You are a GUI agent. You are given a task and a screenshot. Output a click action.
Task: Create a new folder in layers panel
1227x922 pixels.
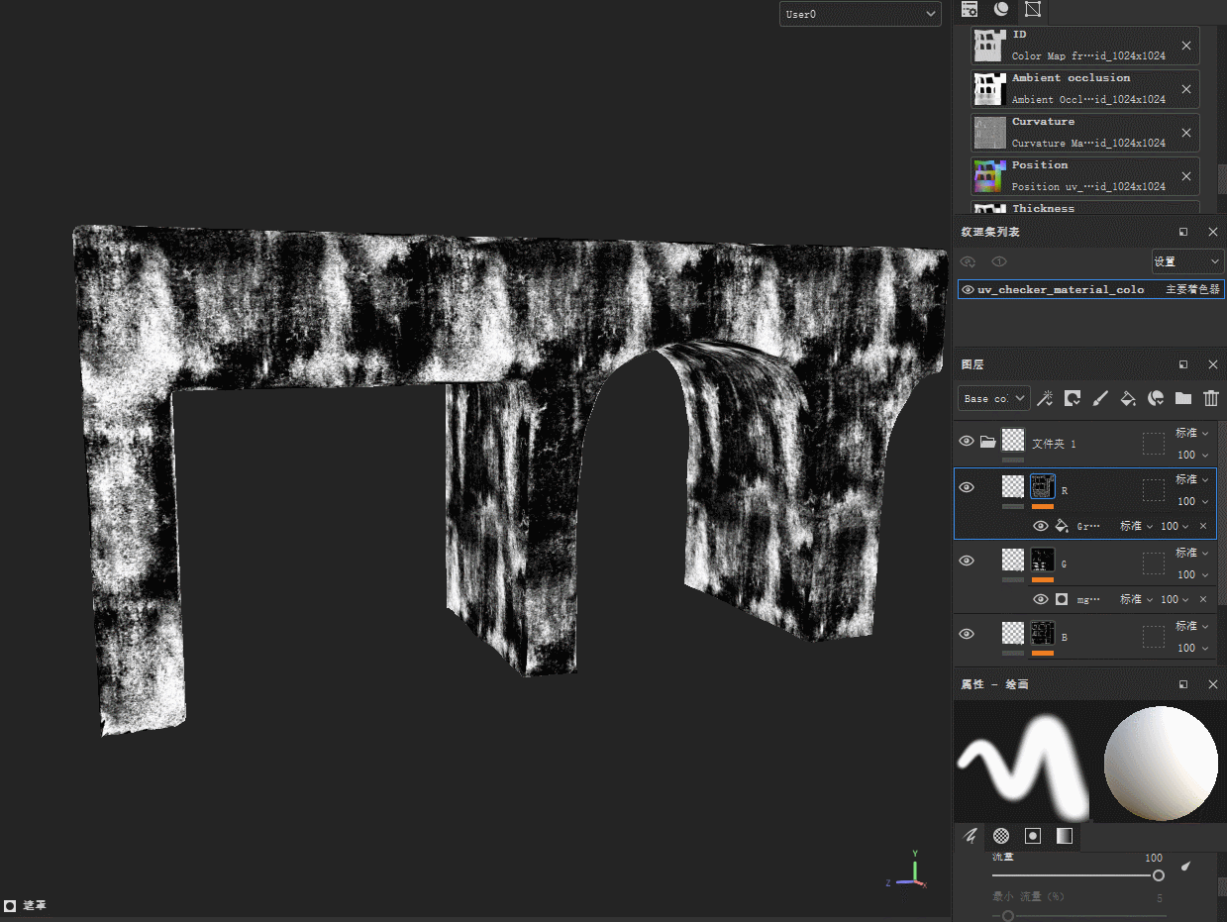point(1182,398)
